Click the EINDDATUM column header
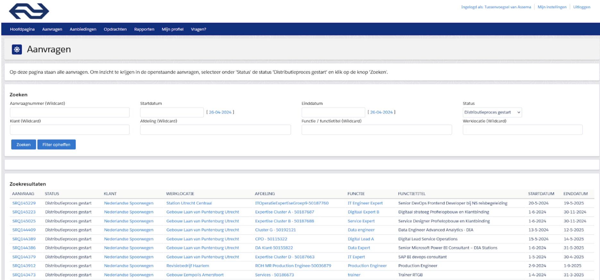This screenshot has height=280, width=600. coord(576,194)
